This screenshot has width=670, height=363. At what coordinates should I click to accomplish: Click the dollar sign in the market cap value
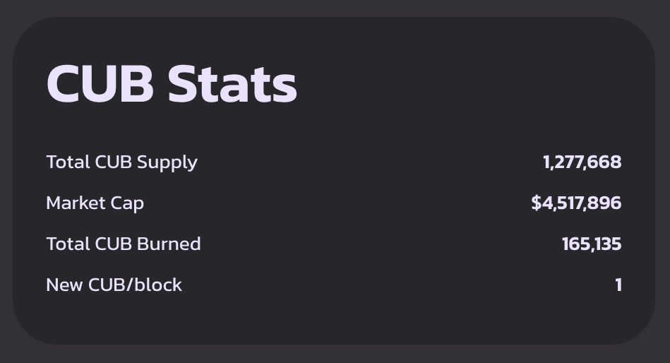537,203
